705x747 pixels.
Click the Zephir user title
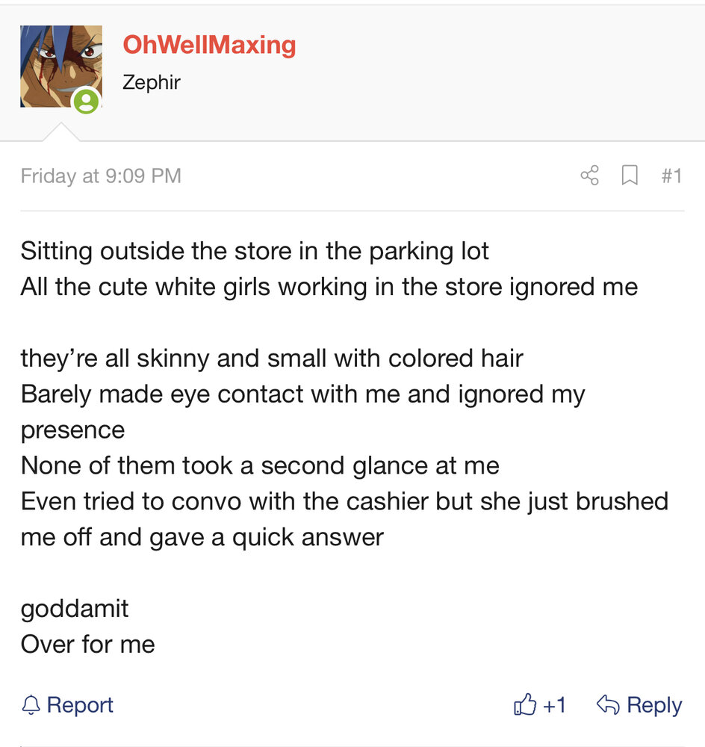click(x=151, y=82)
